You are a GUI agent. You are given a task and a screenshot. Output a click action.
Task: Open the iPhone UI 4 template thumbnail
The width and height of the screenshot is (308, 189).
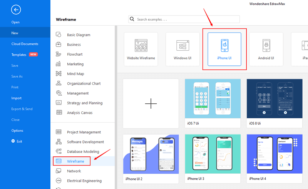pos(275,154)
